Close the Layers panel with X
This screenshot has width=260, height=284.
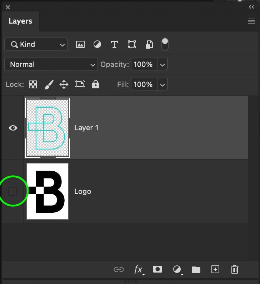tap(8, 7)
